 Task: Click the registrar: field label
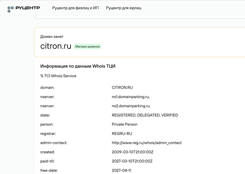pos(48,134)
